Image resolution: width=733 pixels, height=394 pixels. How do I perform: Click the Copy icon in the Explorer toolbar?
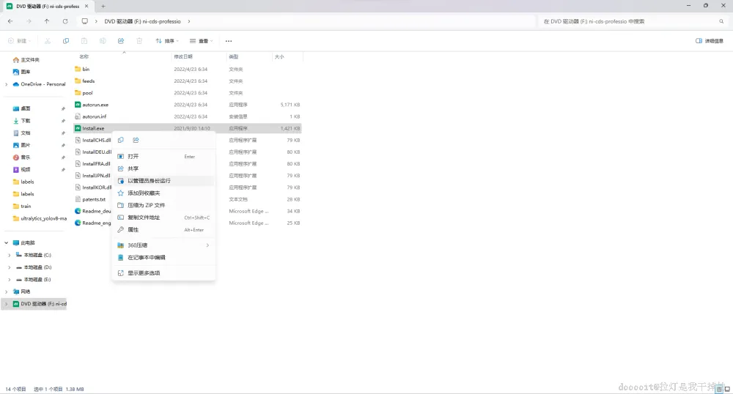click(66, 41)
